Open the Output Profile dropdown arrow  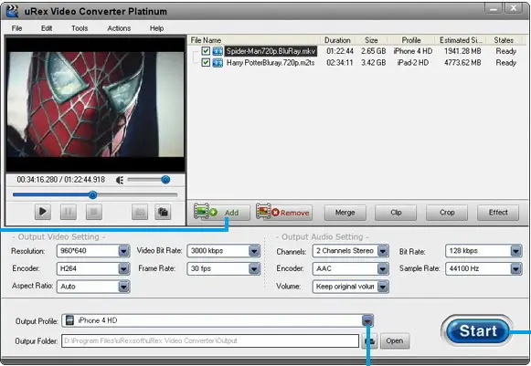(367, 320)
